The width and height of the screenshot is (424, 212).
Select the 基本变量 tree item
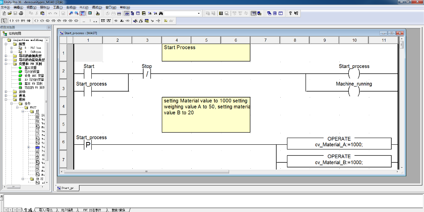coord(31,68)
